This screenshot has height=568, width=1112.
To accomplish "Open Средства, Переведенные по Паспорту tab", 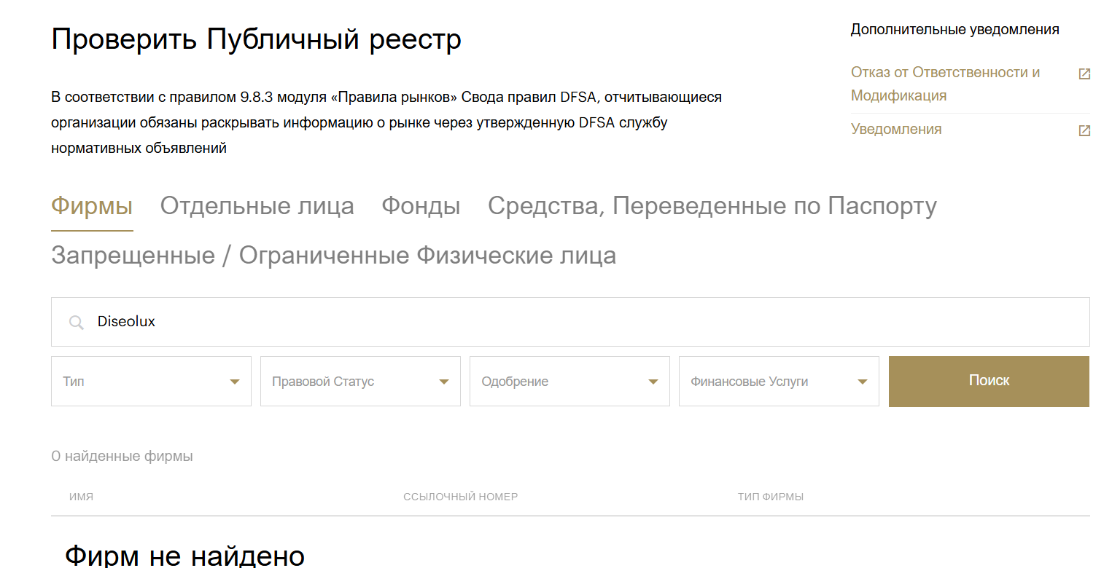I will [712, 206].
